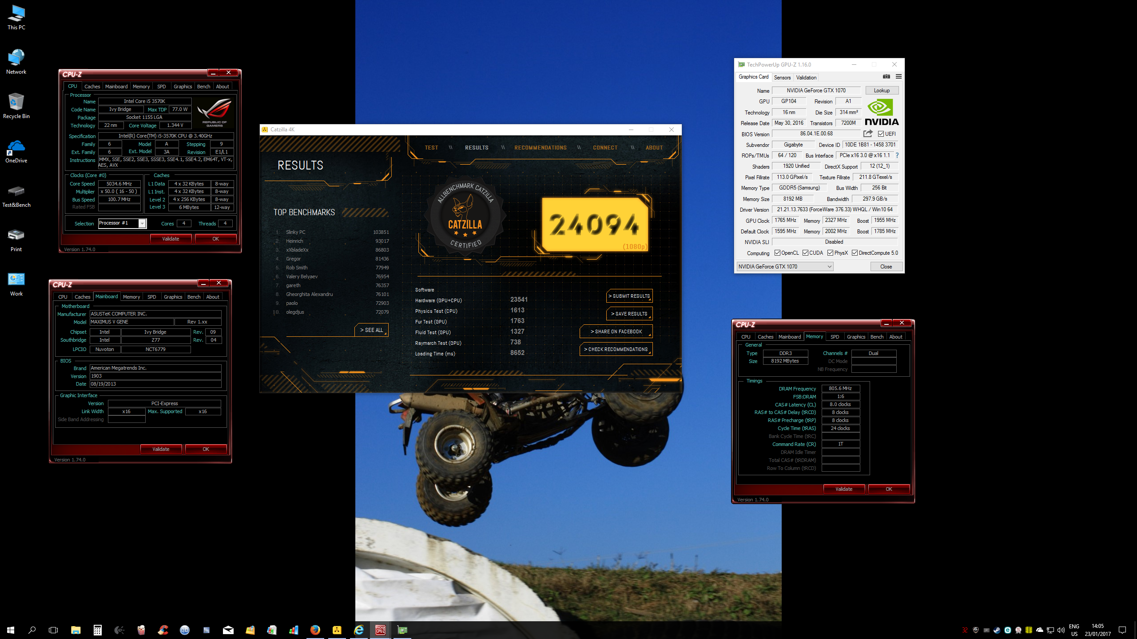1137x639 pixels.
Task: Open Internet Explorer from the taskbar
Action: [359, 630]
